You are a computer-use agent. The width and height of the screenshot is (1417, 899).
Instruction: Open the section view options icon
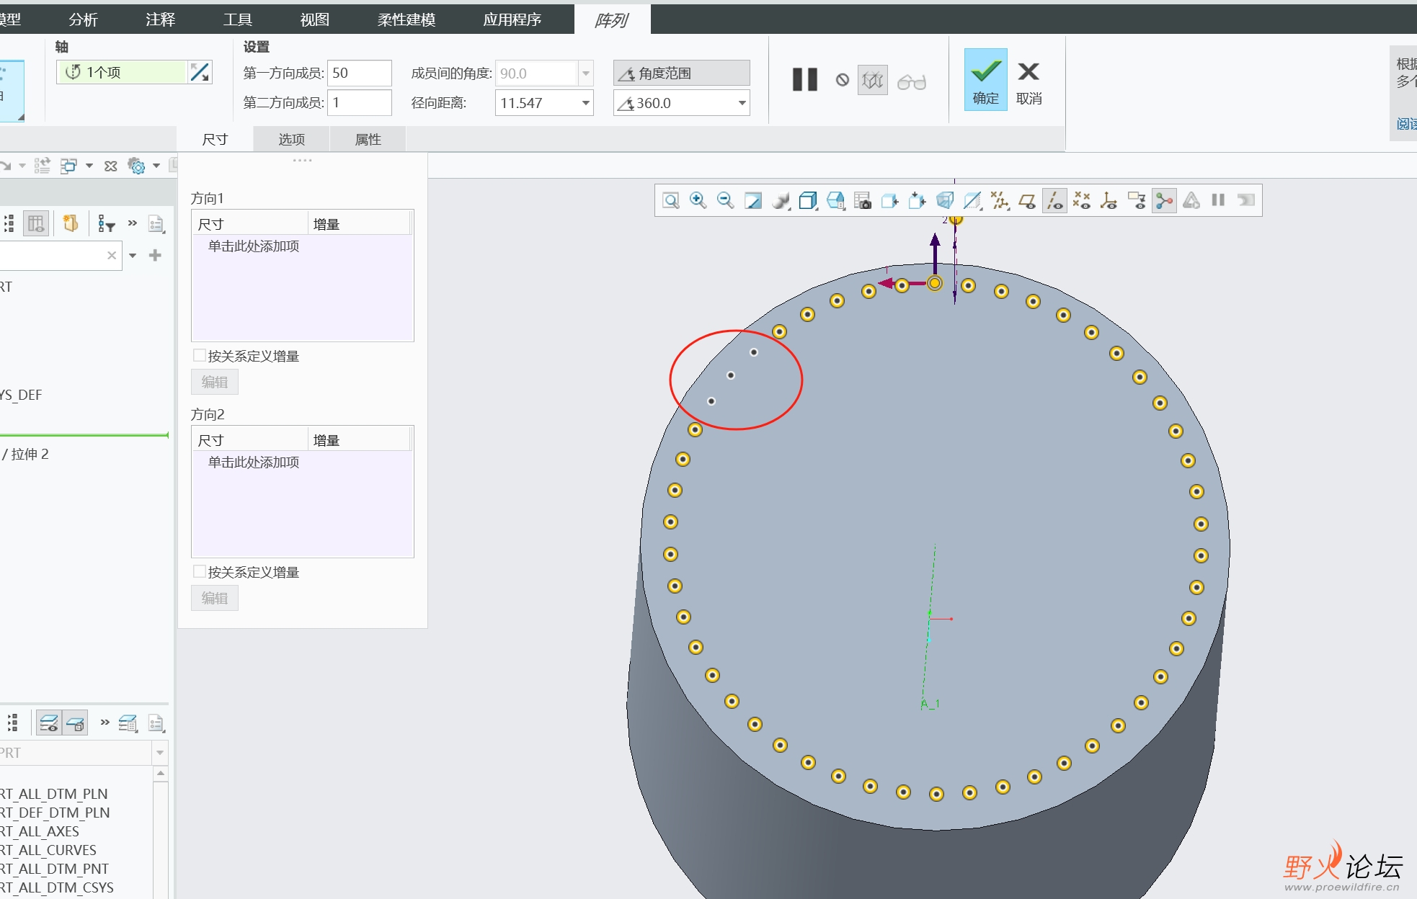coord(972,200)
